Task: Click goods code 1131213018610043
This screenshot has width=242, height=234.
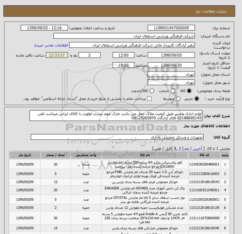Action: click(x=204, y=182)
